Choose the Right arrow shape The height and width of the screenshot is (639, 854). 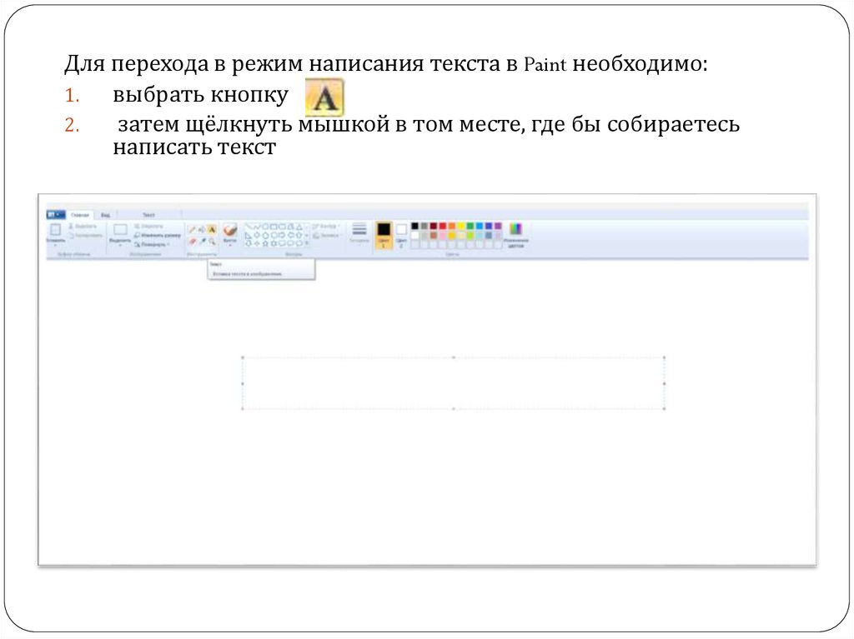(x=282, y=235)
